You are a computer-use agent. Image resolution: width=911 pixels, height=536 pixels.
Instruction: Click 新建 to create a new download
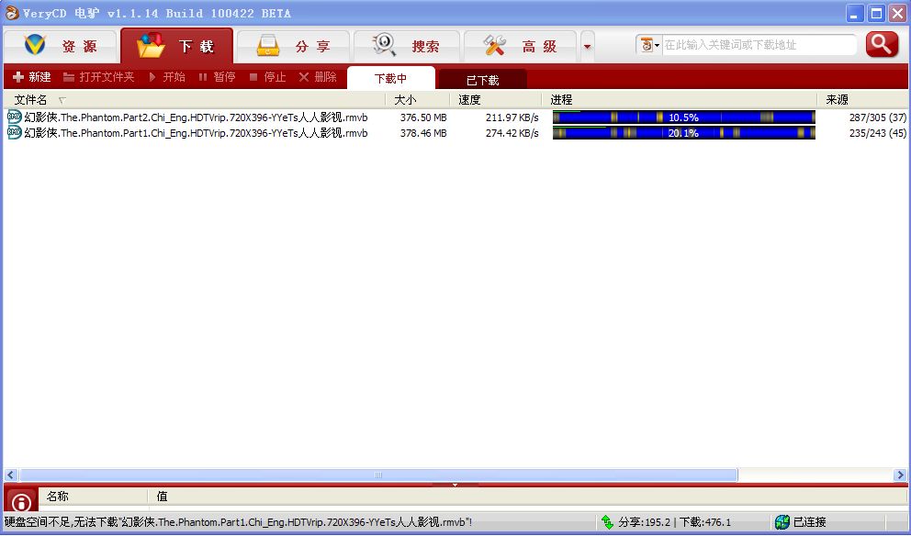[32, 77]
